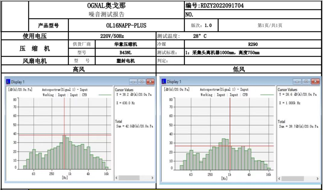Click the 'Total' label in the 低风 window
323x190 pixels.
[x=281, y=122]
